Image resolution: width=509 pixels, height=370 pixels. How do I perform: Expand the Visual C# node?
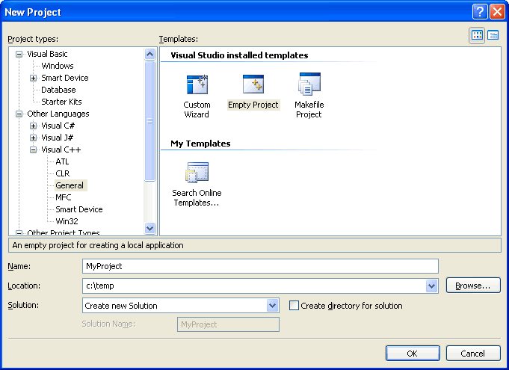pos(33,126)
